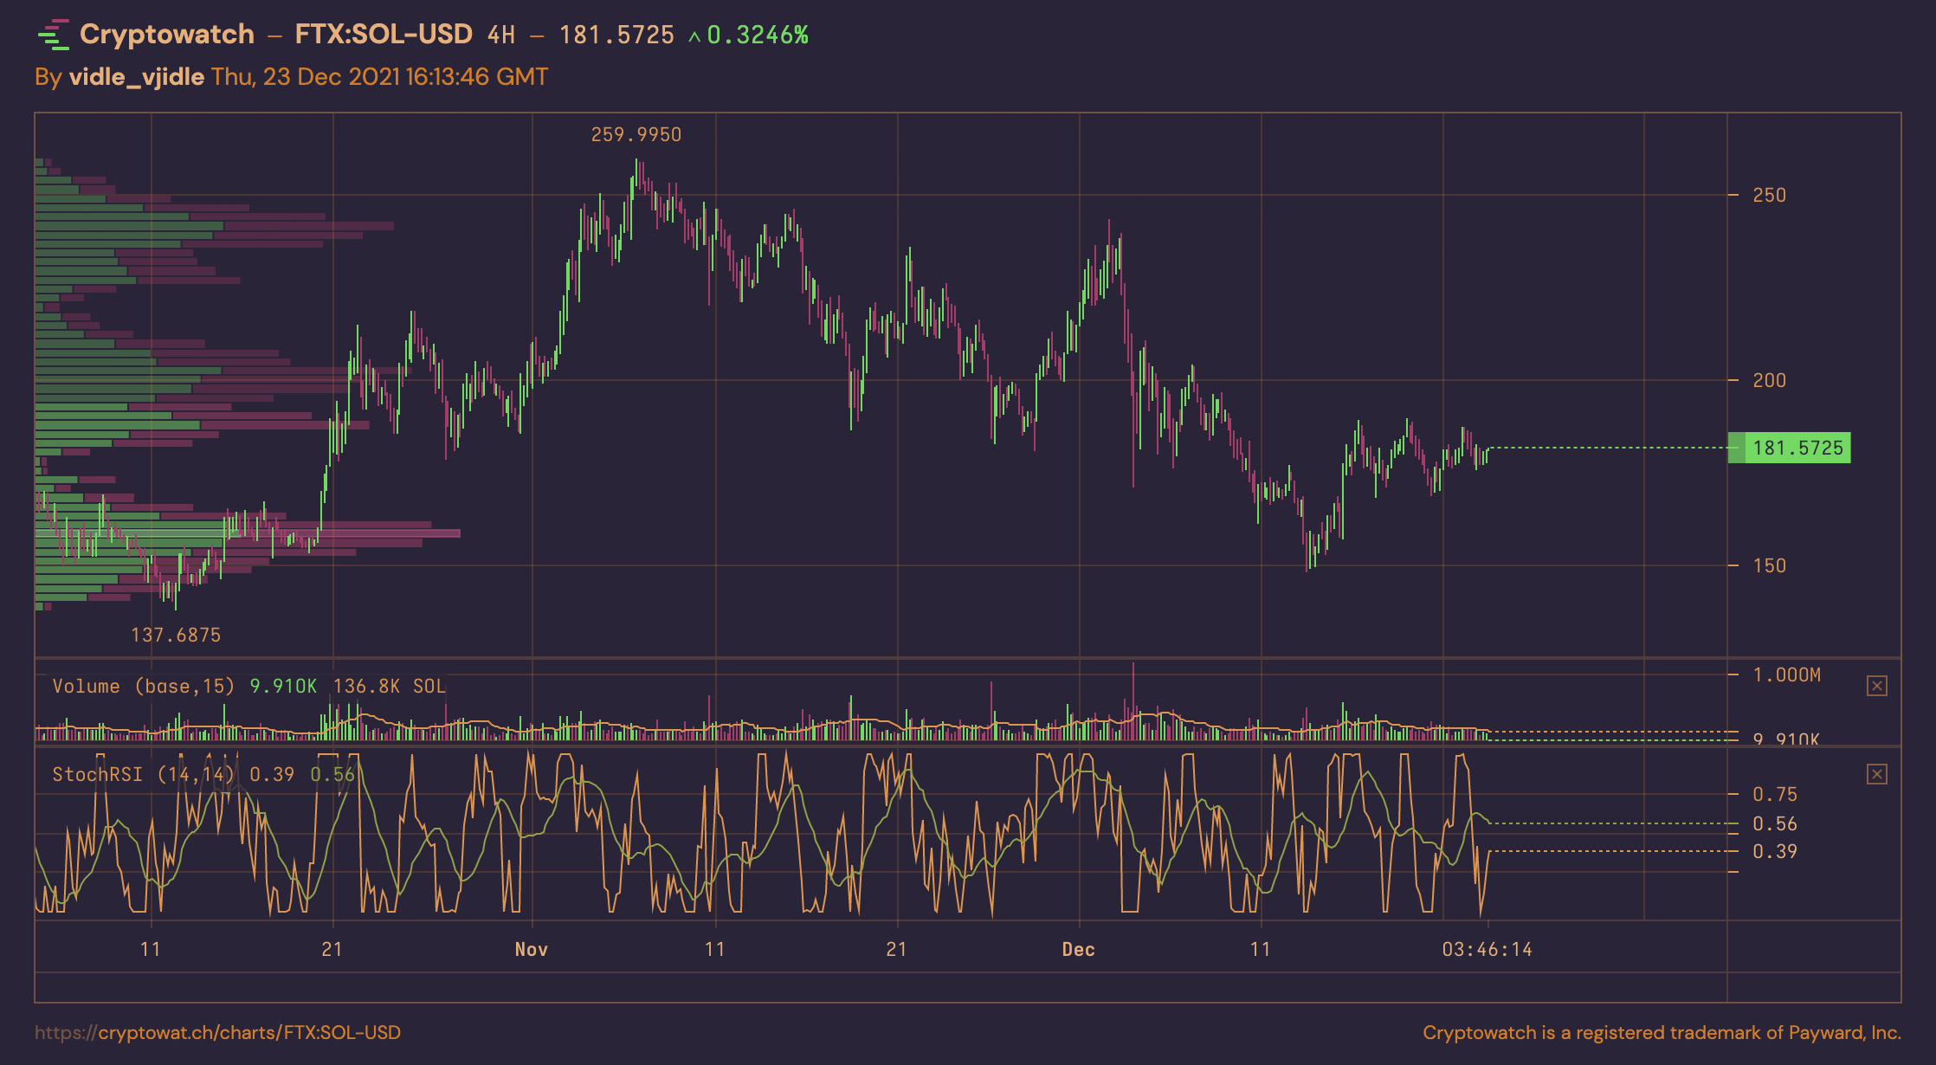
Task: Click the 0.75 StochRSI axis label
Action: [1775, 794]
